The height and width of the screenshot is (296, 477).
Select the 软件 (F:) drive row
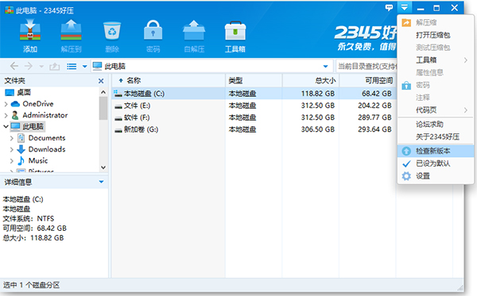tap(254, 117)
